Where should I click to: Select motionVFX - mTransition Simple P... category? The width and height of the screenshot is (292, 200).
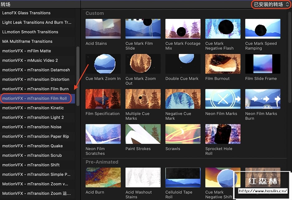(x=37, y=174)
